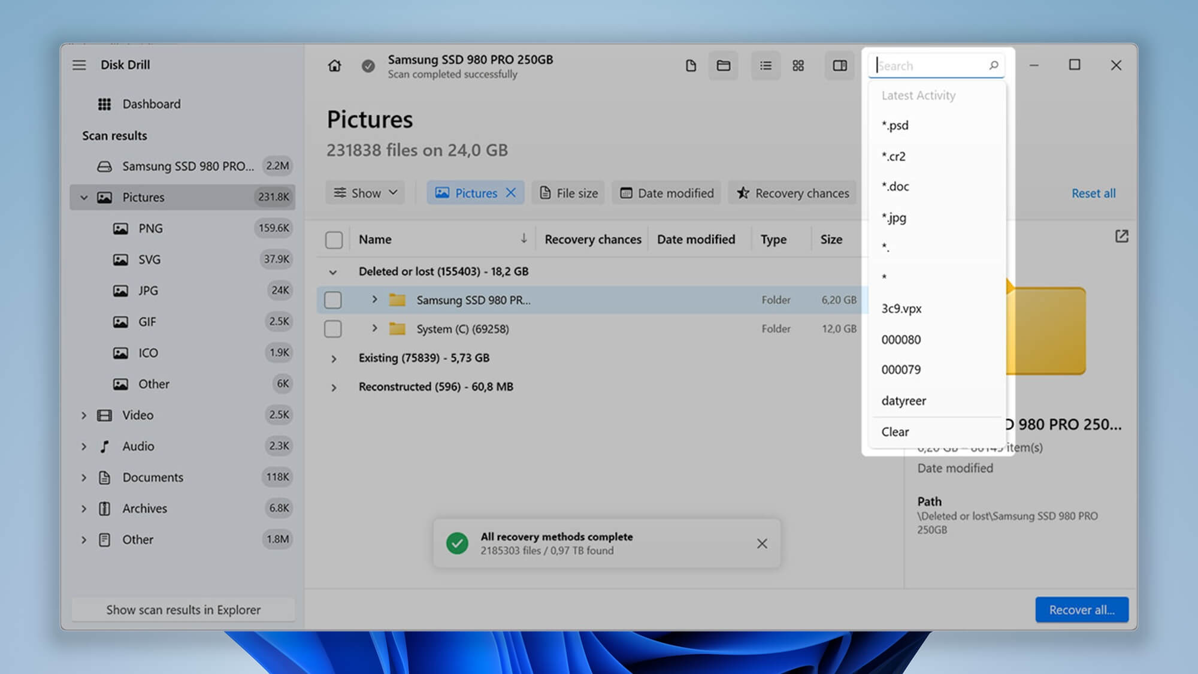Expand the System (C) (69258) folder
The width and height of the screenshot is (1198, 674).
click(x=374, y=328)
